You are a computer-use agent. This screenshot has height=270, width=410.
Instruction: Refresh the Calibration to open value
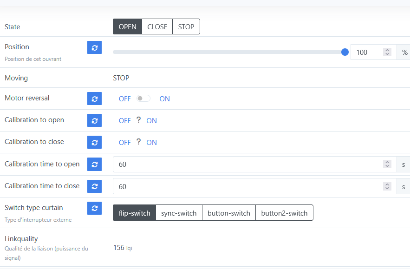tap(94, 120)
